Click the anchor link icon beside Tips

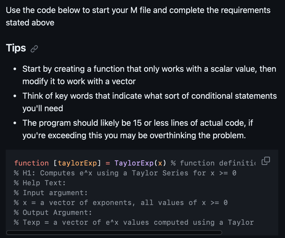(x=34, y=49)
